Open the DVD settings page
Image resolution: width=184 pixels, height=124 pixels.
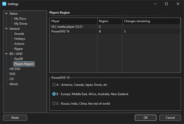click(13, 74)
